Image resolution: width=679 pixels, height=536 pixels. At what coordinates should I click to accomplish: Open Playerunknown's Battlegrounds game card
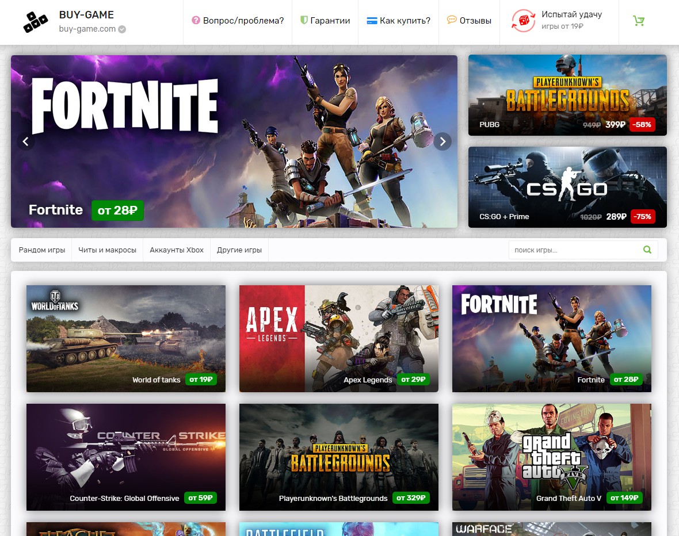[x=338, y=457]
